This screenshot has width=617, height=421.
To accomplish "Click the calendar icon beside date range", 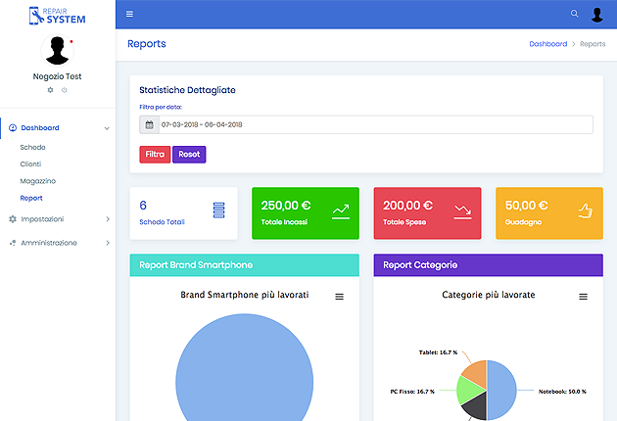I will click(x=149, y=124).
